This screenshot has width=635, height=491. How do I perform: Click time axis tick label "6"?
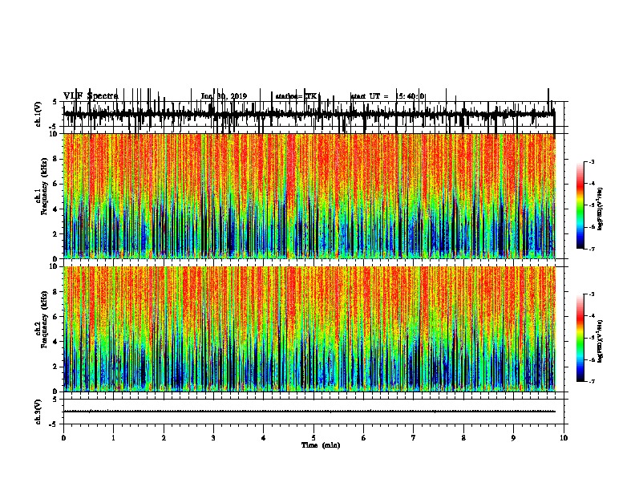[364, 438]
